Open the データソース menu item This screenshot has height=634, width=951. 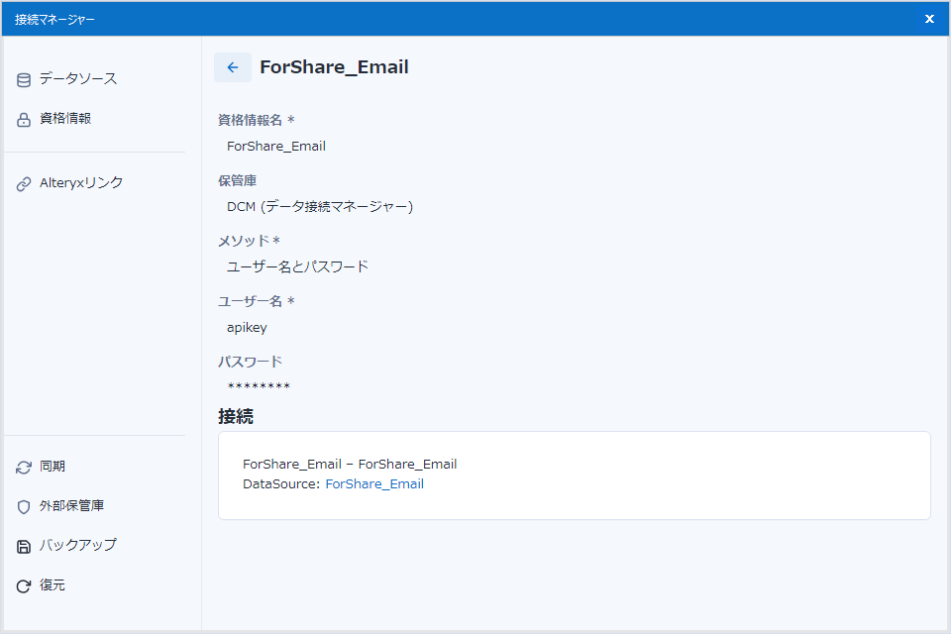tap(78, 78)
